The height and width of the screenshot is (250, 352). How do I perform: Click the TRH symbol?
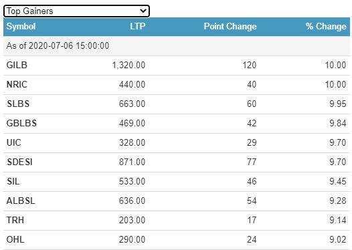[15, 220]
